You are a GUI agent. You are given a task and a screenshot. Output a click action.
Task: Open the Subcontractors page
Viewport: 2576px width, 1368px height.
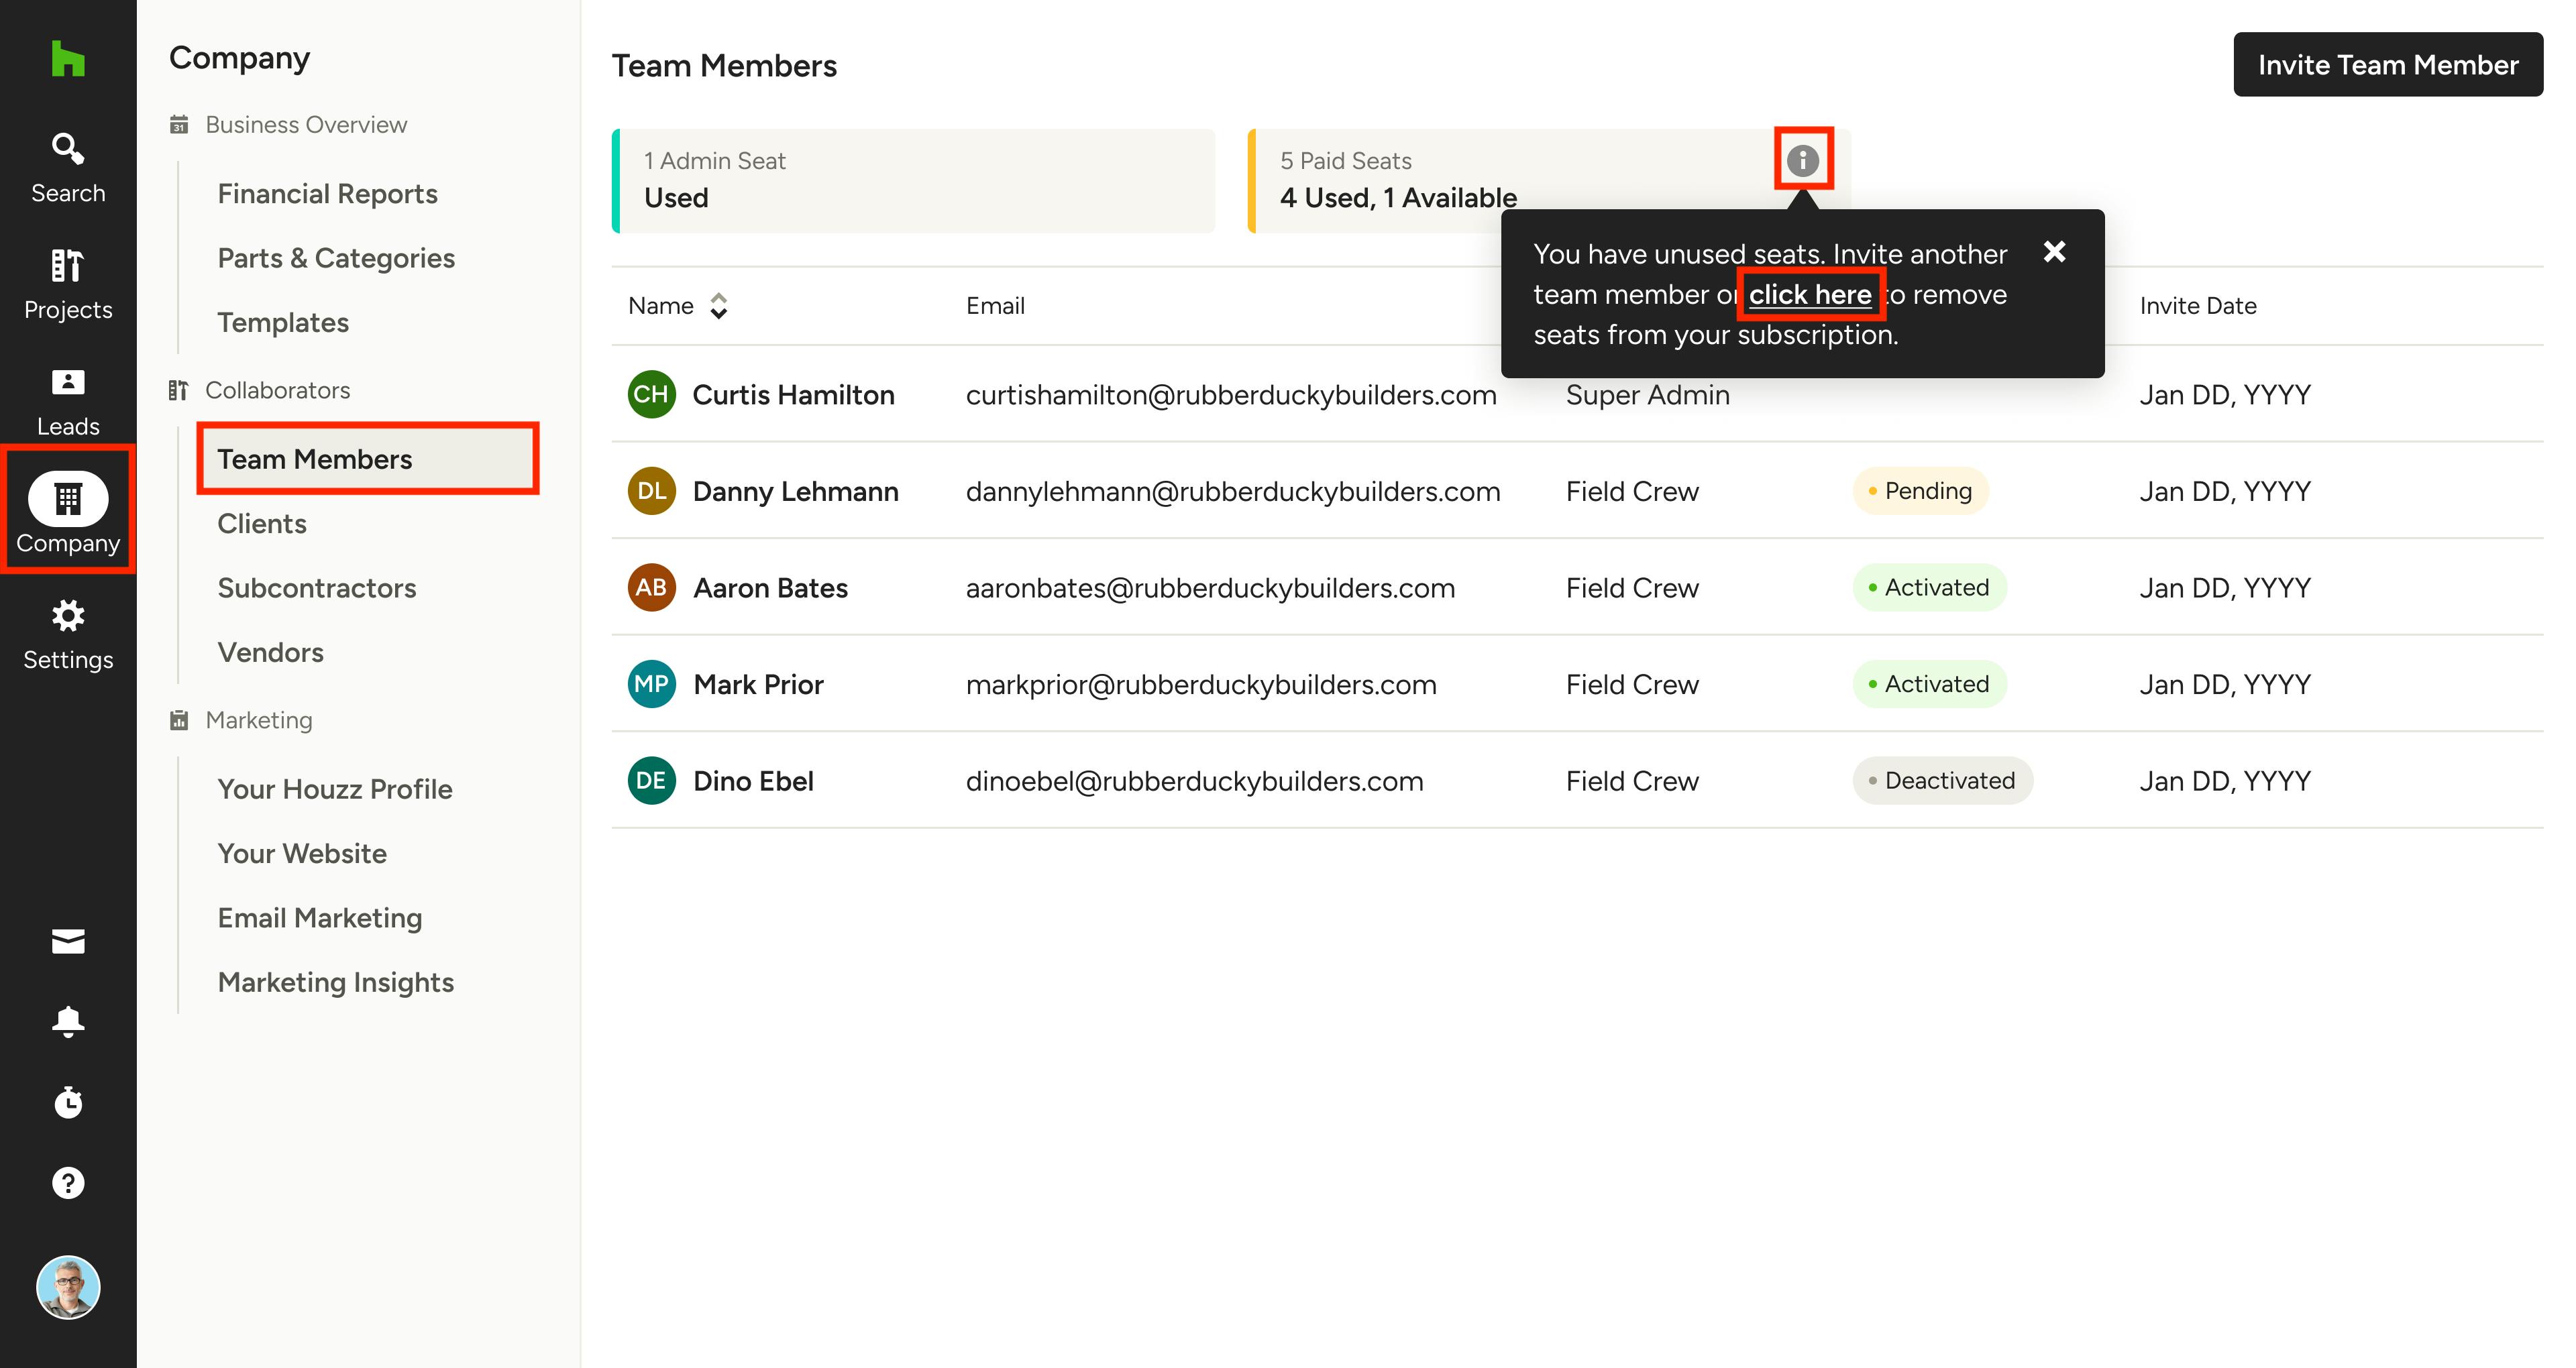[x=316, y=588]
